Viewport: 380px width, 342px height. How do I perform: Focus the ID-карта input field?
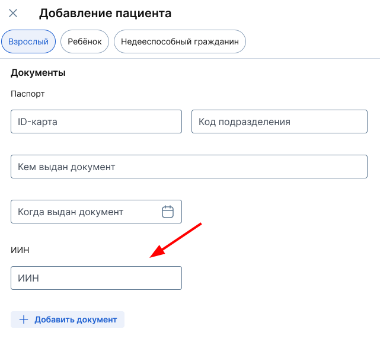tap(96, 122)
